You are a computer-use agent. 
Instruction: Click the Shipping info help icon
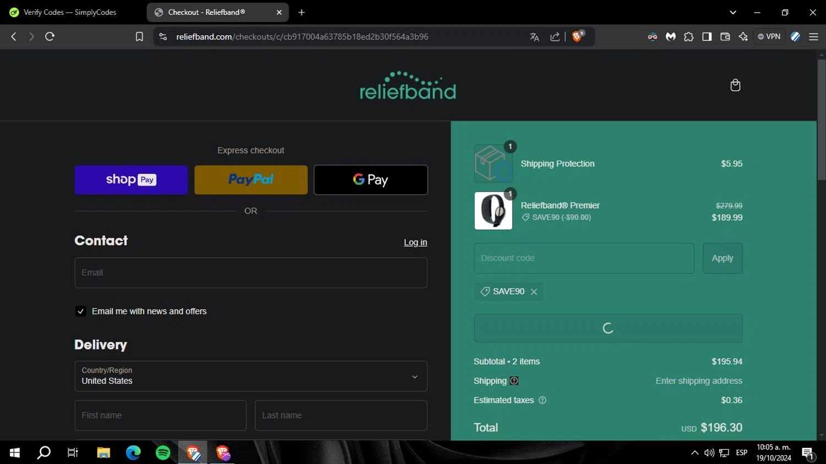(x=514, y=381)
